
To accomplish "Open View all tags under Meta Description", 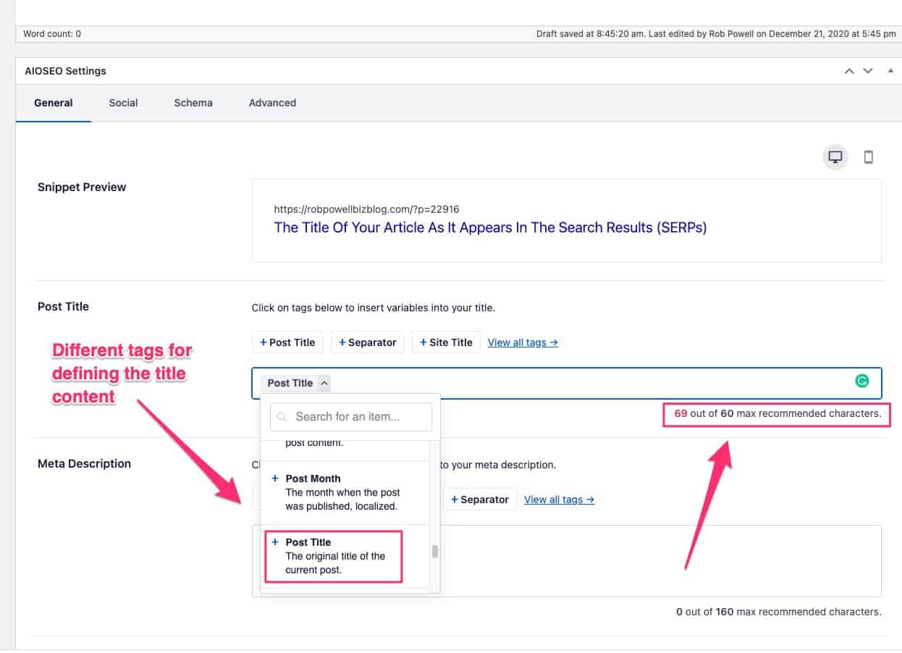I will 559,499.
